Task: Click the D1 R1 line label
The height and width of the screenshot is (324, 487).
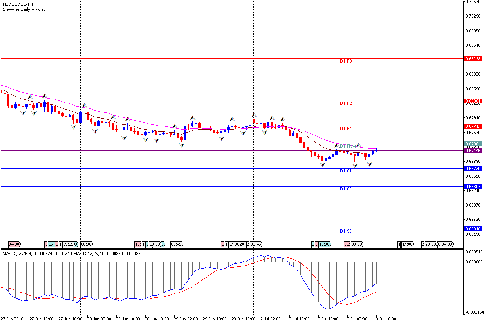Action: tap(346, 128)
